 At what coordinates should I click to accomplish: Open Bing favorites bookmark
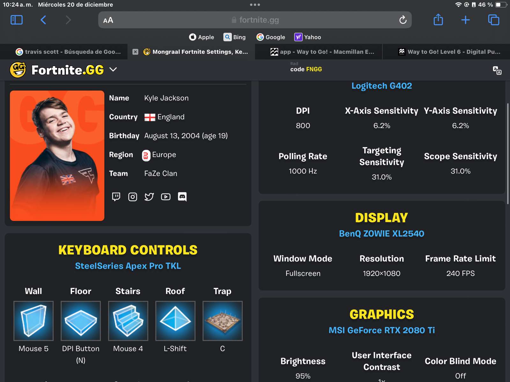click(235, 37)
